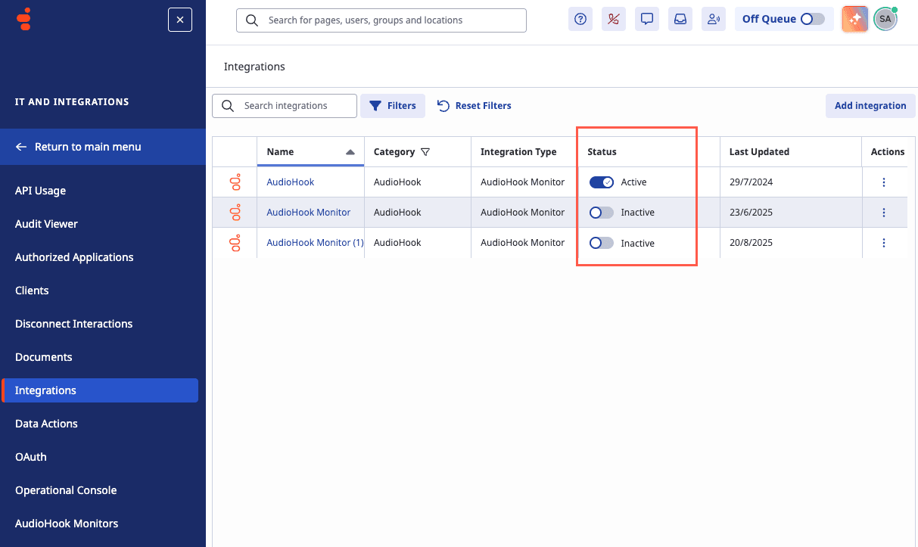Activate the AudioHook Monitor (1) status toggle

602,243
